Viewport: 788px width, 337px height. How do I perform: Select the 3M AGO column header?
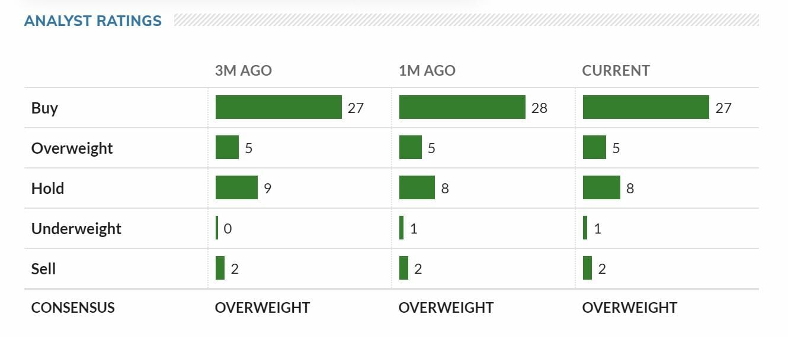pos(243,71)
